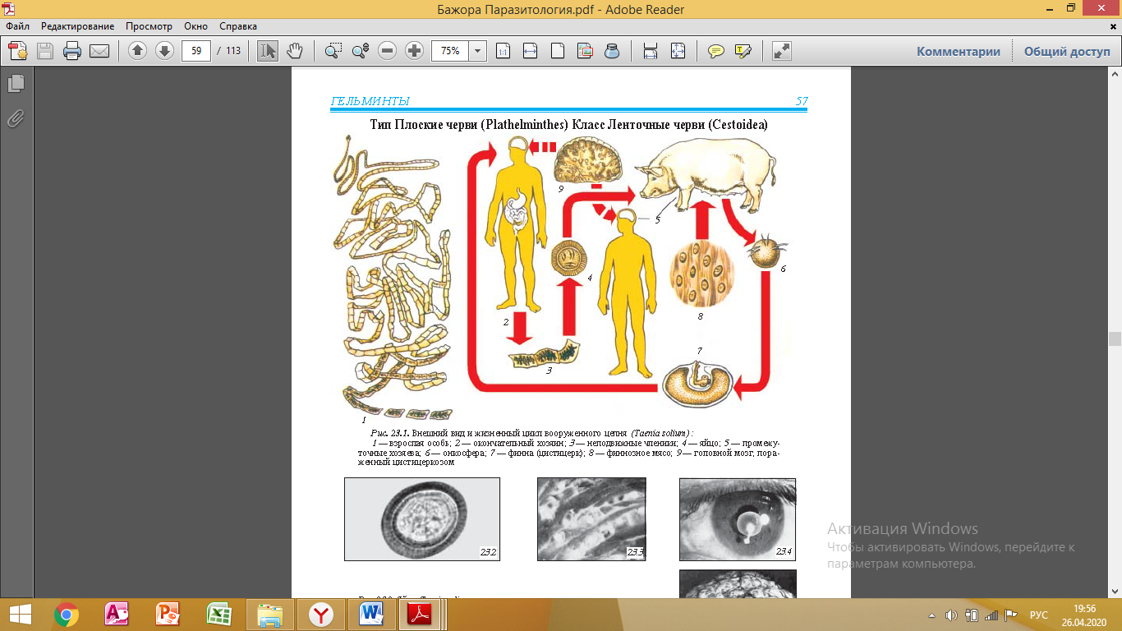This screenshot has width=1122, height=631.
Task: Open the Окно menu
Action: click(x=196, y=26)
